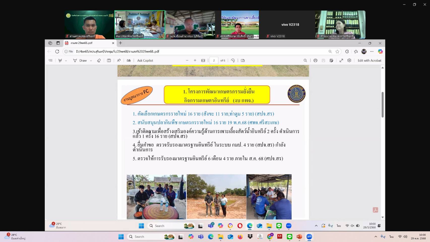Click the scrollbar up arrow in PDF viewer

coord(383,68)
